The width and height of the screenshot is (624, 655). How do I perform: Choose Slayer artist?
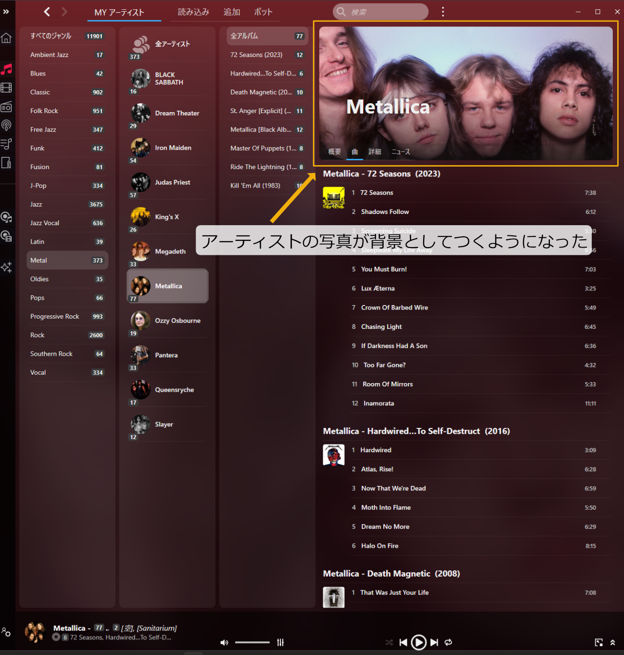pos(168,425)
